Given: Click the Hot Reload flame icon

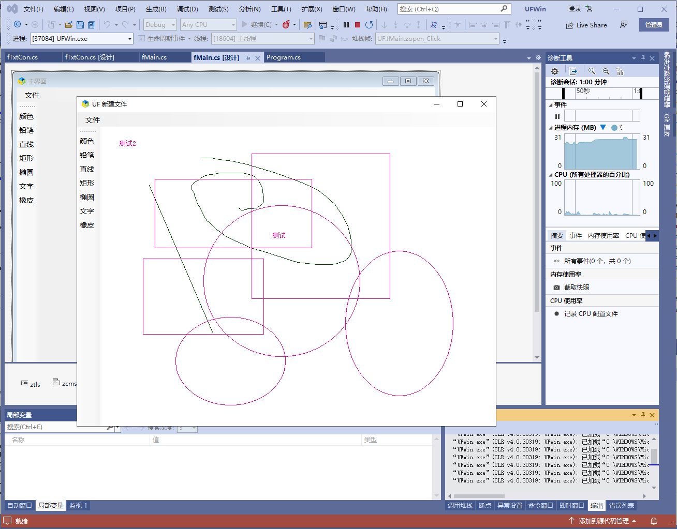Looking at the screenshot, I should (x=286, y=24).
